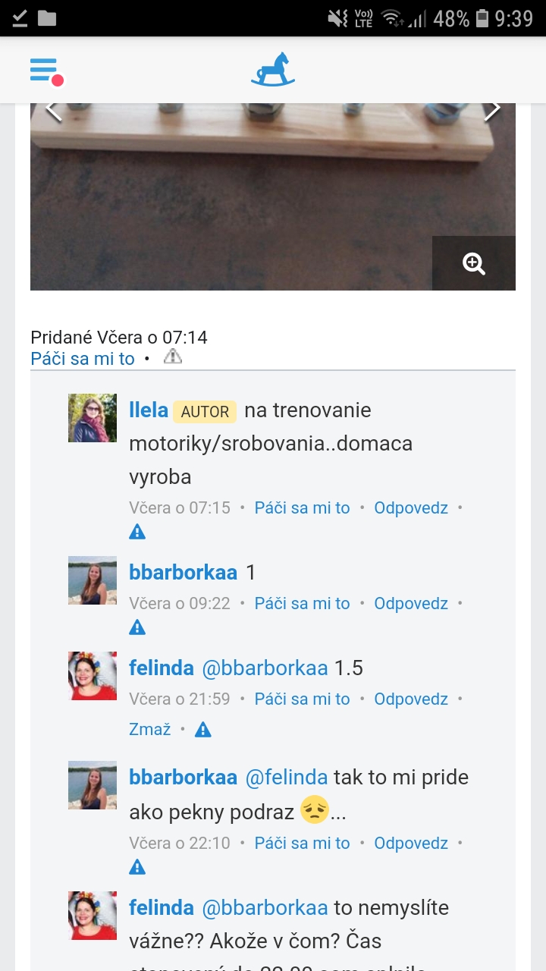Delete felinda's comment with Zmaž

150,729
